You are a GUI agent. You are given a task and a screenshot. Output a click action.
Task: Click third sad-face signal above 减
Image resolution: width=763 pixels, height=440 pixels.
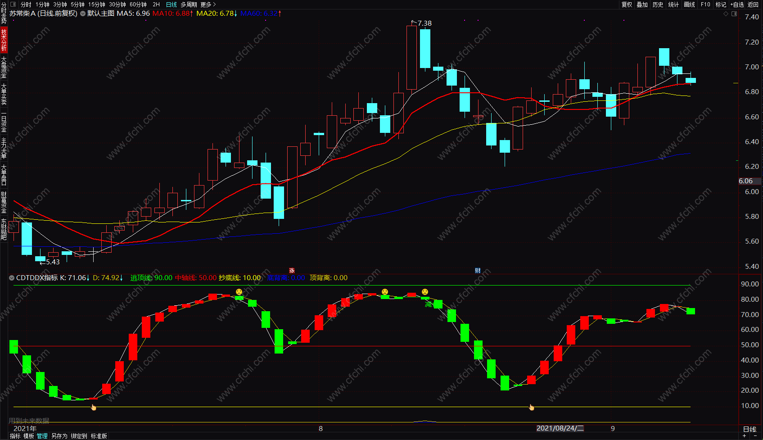425,292
